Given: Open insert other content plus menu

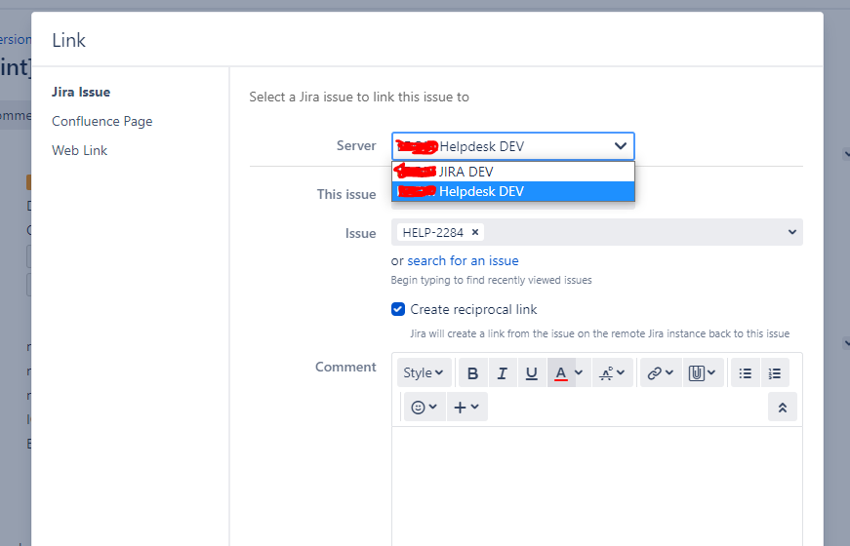Looking at the screenshot, I should (x=466, y=407).
